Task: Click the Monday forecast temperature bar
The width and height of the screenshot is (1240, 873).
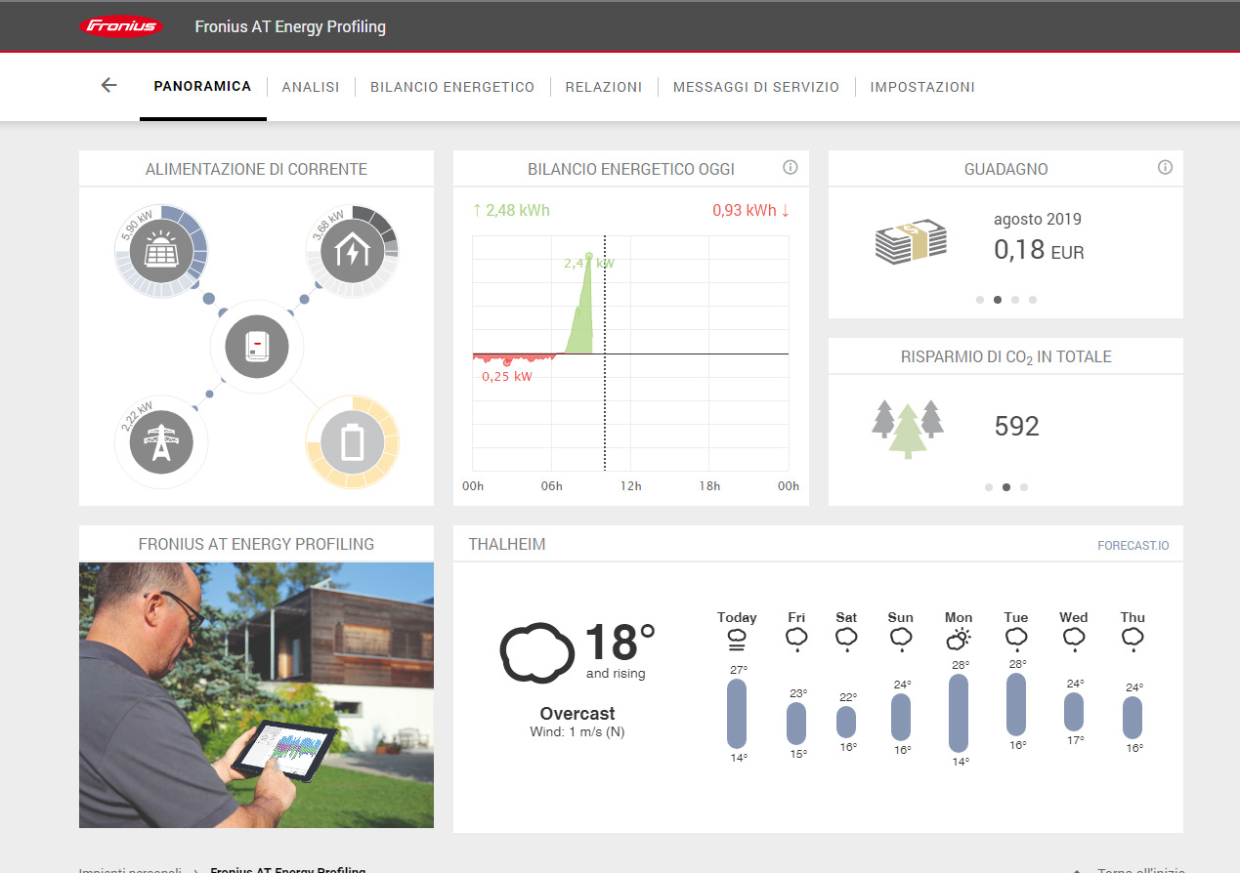Action: 959,713
